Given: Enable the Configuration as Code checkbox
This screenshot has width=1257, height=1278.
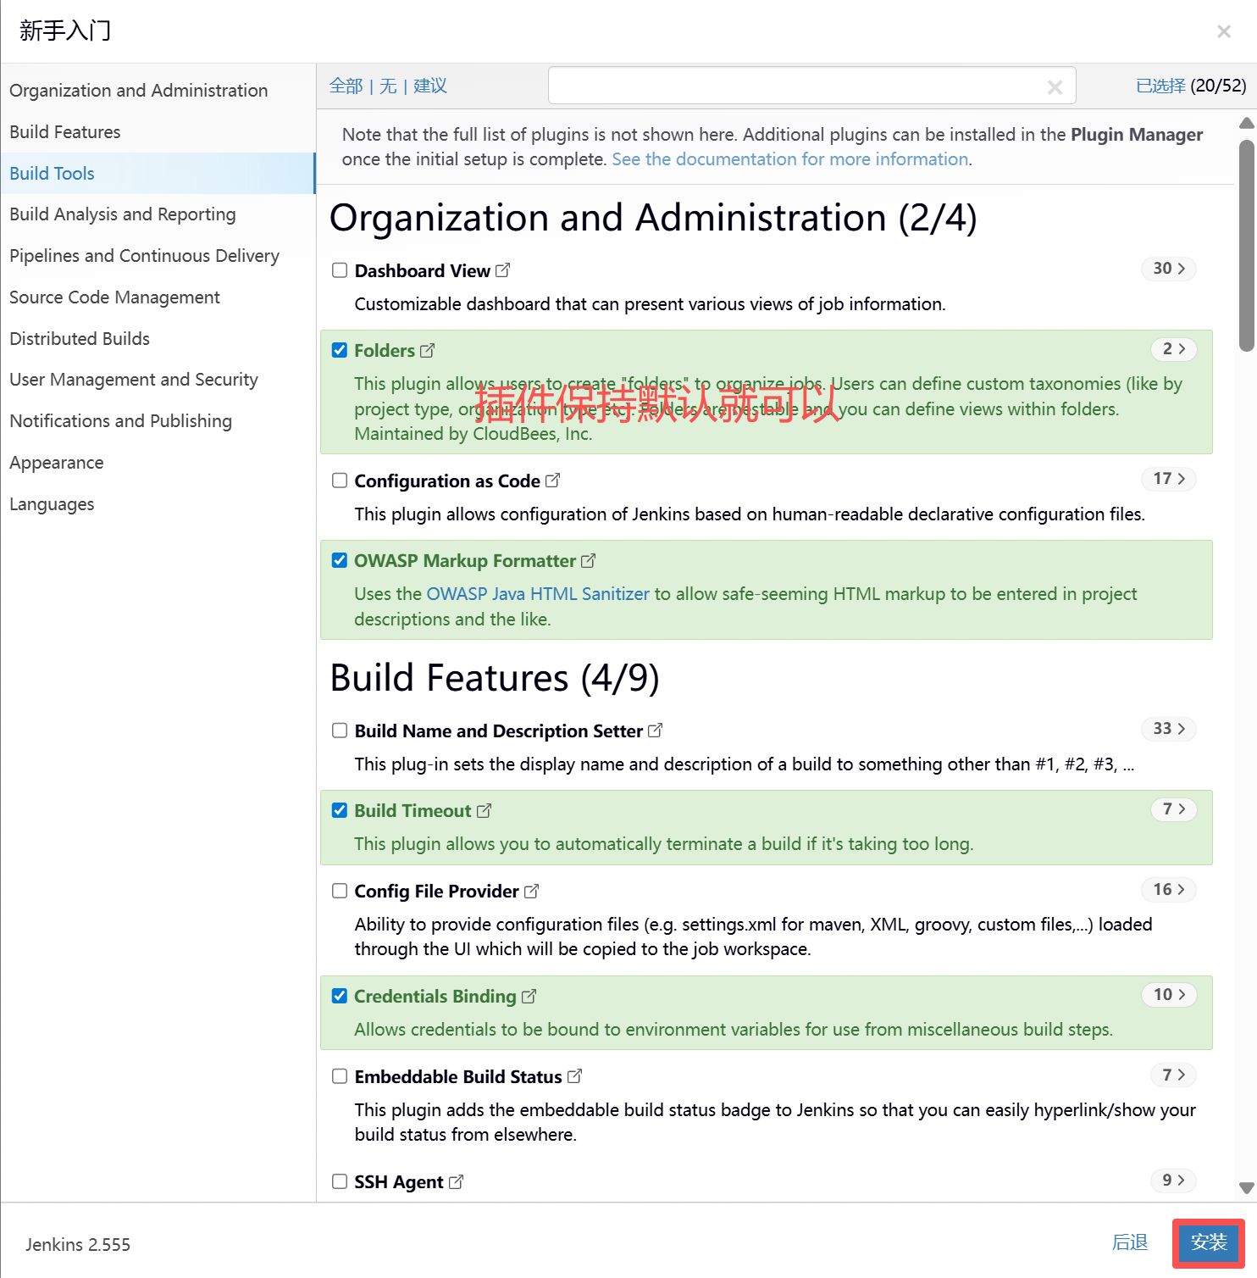Looking at the screenshot, I should (340, 481).
